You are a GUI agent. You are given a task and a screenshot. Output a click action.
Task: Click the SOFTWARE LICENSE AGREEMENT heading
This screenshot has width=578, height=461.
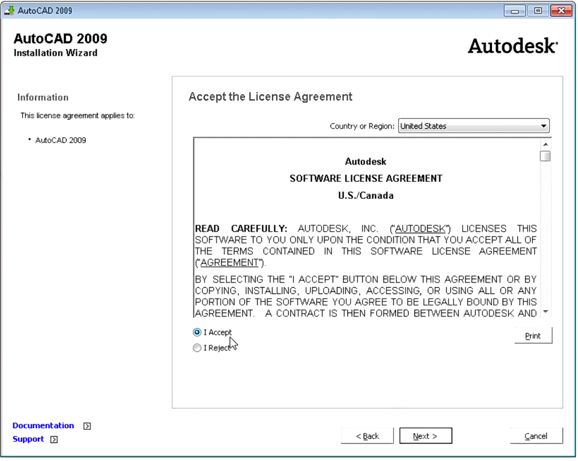pos(366,178)
